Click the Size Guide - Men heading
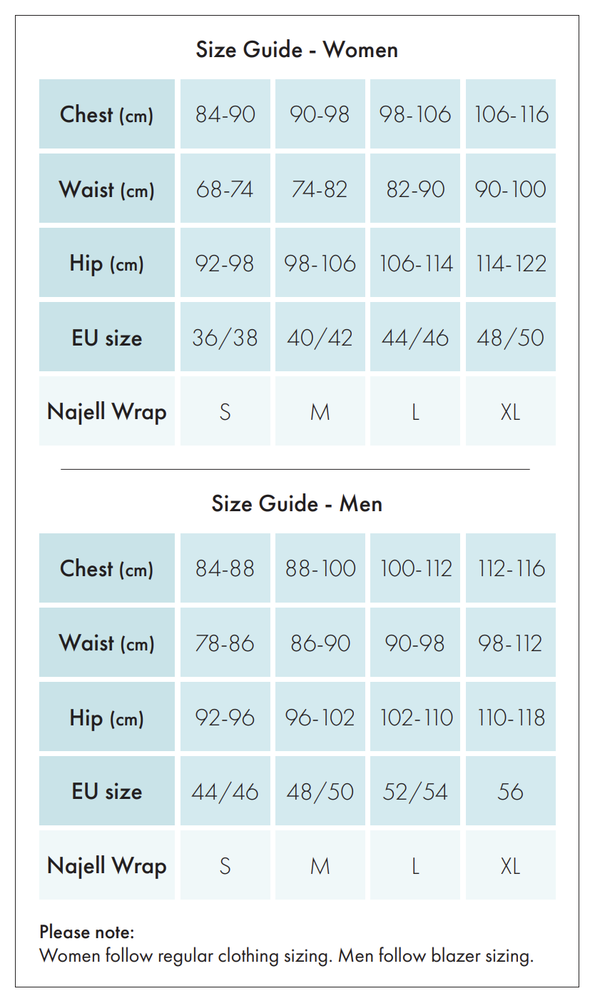This screenshot has width=595, height=1001. coord(297,504)
